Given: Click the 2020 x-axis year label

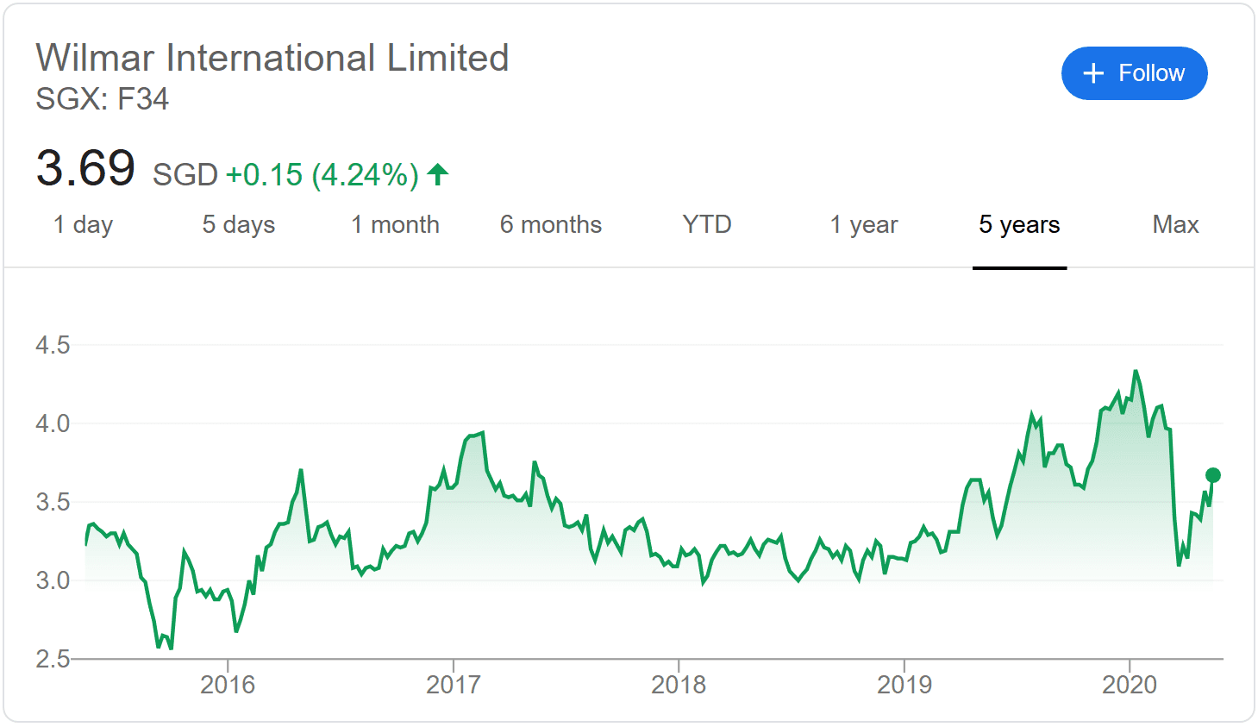Looking at the screenshot, I should (1130, 685).
